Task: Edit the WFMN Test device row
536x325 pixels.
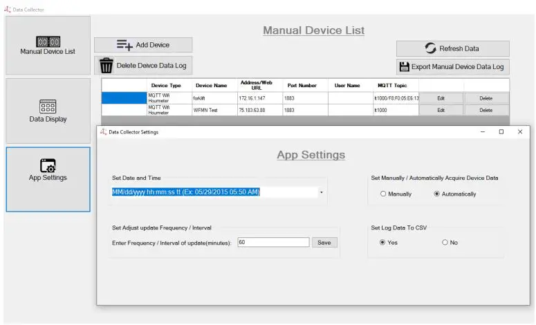Action: 441,110
